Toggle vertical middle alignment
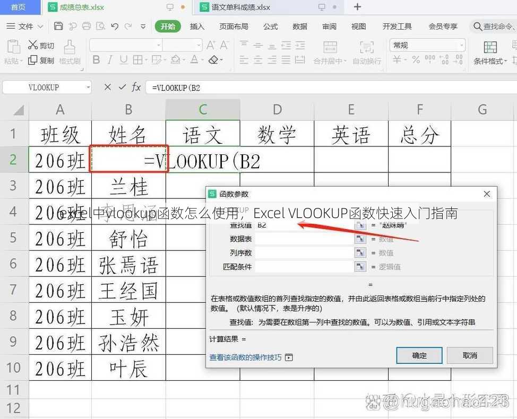 click(258, 45)
